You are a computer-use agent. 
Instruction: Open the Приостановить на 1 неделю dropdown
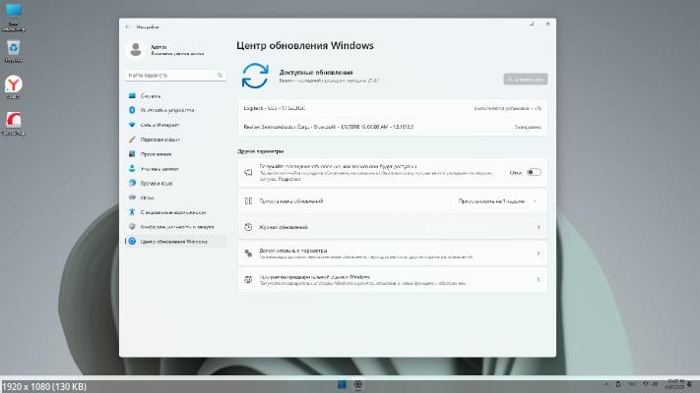(x=498, y=201)
